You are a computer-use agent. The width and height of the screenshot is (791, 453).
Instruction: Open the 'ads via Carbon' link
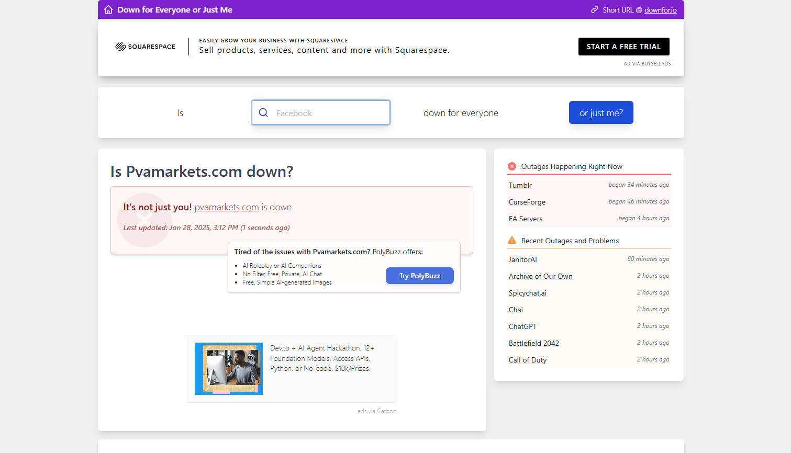[377, 411]
